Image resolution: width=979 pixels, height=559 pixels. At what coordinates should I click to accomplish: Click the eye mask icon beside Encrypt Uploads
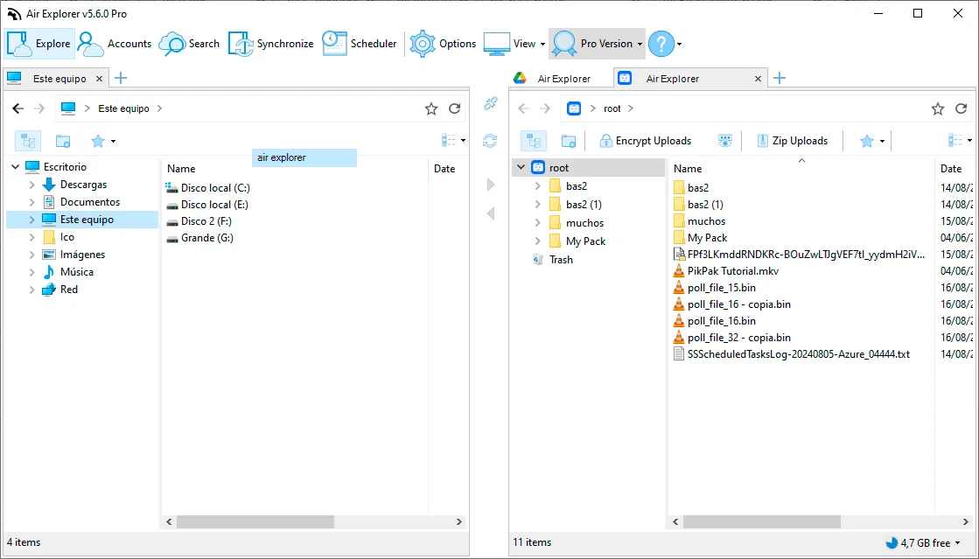point(725,141)
